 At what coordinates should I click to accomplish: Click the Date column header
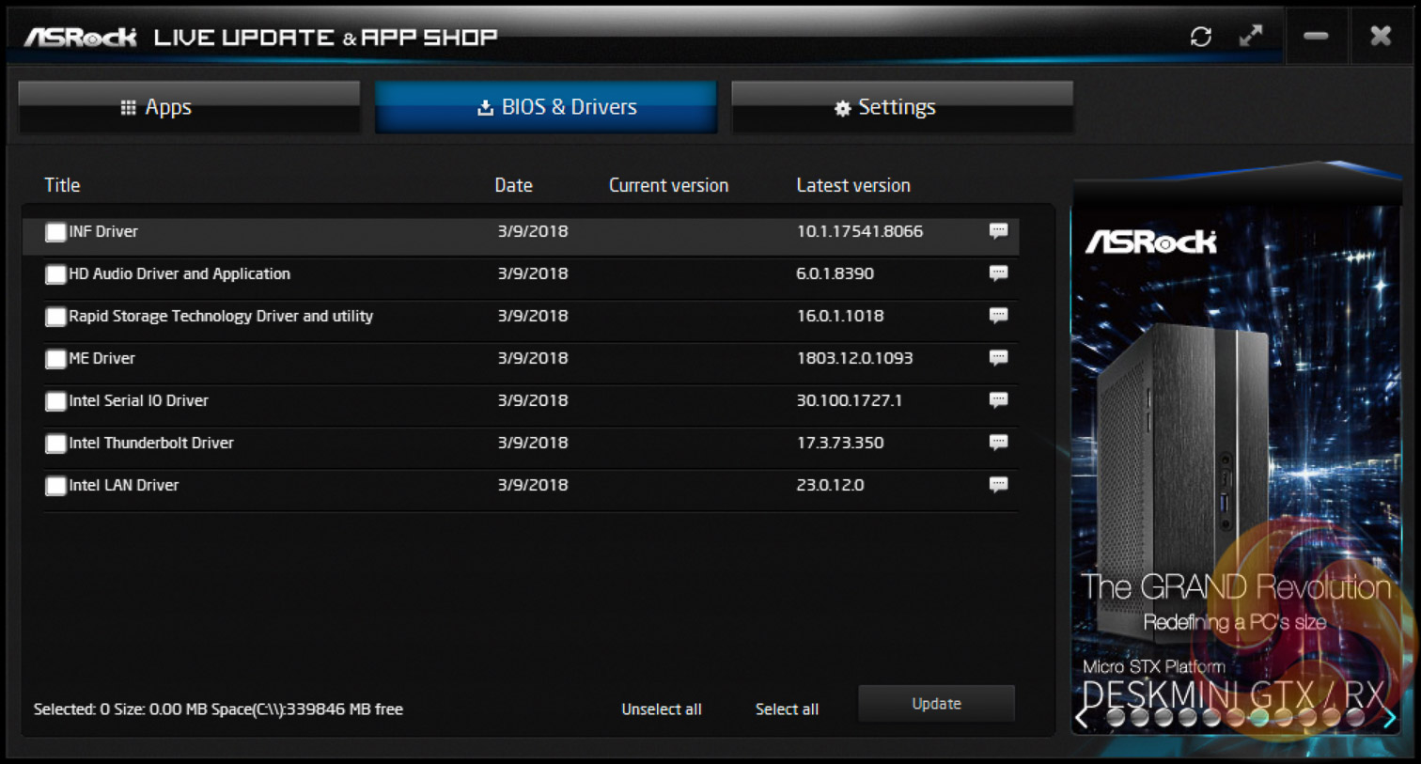point(514,185)
